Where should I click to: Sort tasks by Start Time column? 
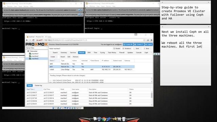coord(34,89)
